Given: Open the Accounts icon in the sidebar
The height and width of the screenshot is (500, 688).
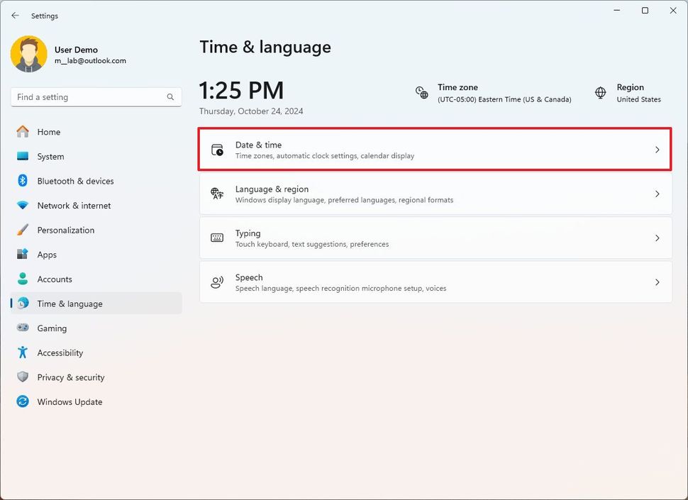Looking at the screenshot, I should click(23, 279).
